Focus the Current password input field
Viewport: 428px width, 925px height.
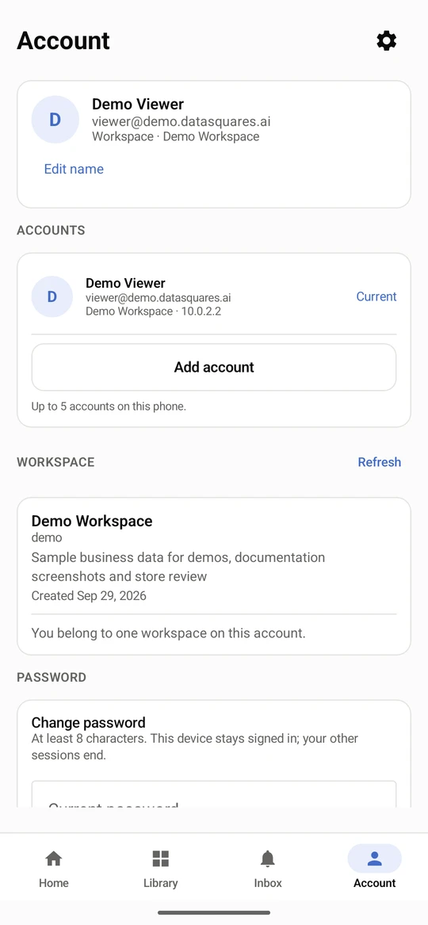coord(214,795)
